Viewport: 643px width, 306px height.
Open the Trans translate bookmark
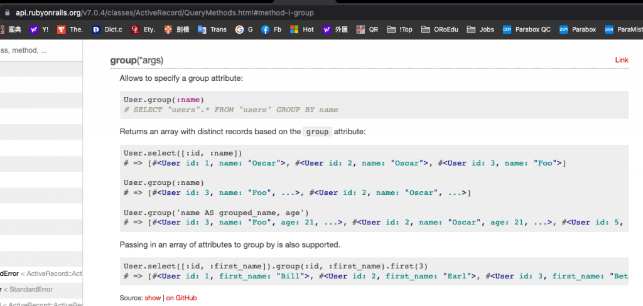(212, 29)
